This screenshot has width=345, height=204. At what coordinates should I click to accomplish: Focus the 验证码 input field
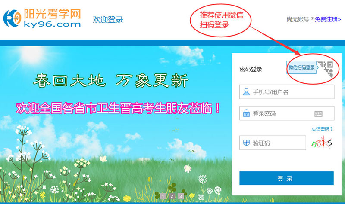[273, 143]
